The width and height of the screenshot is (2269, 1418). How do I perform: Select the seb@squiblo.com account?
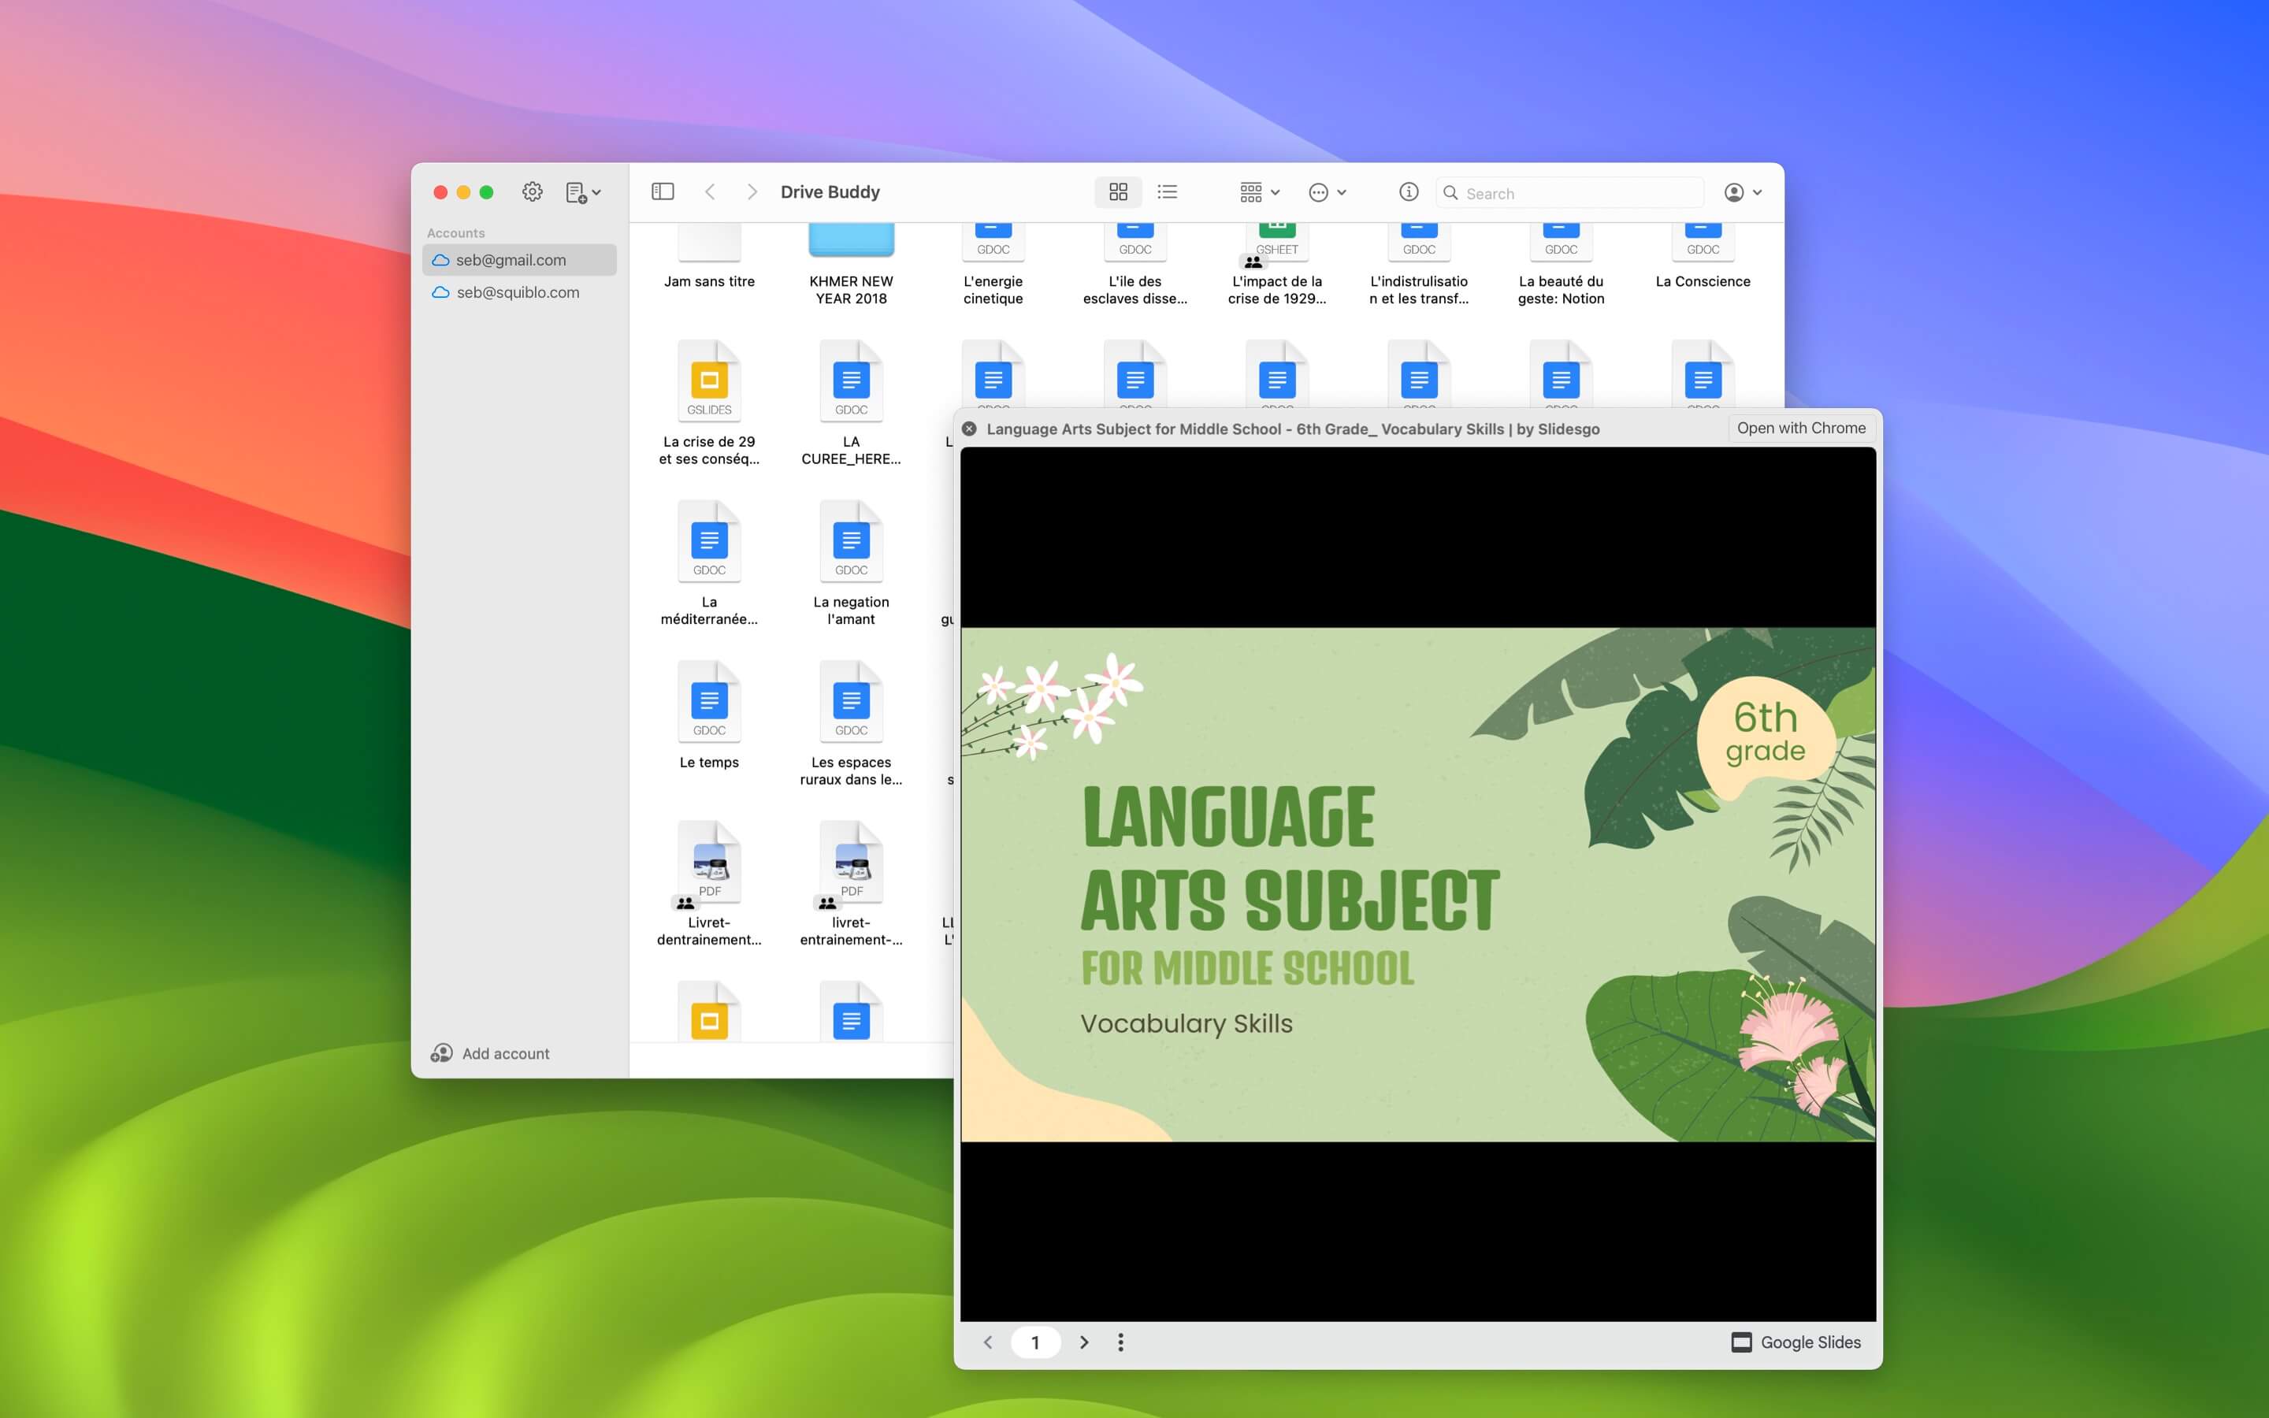[519, 291]
